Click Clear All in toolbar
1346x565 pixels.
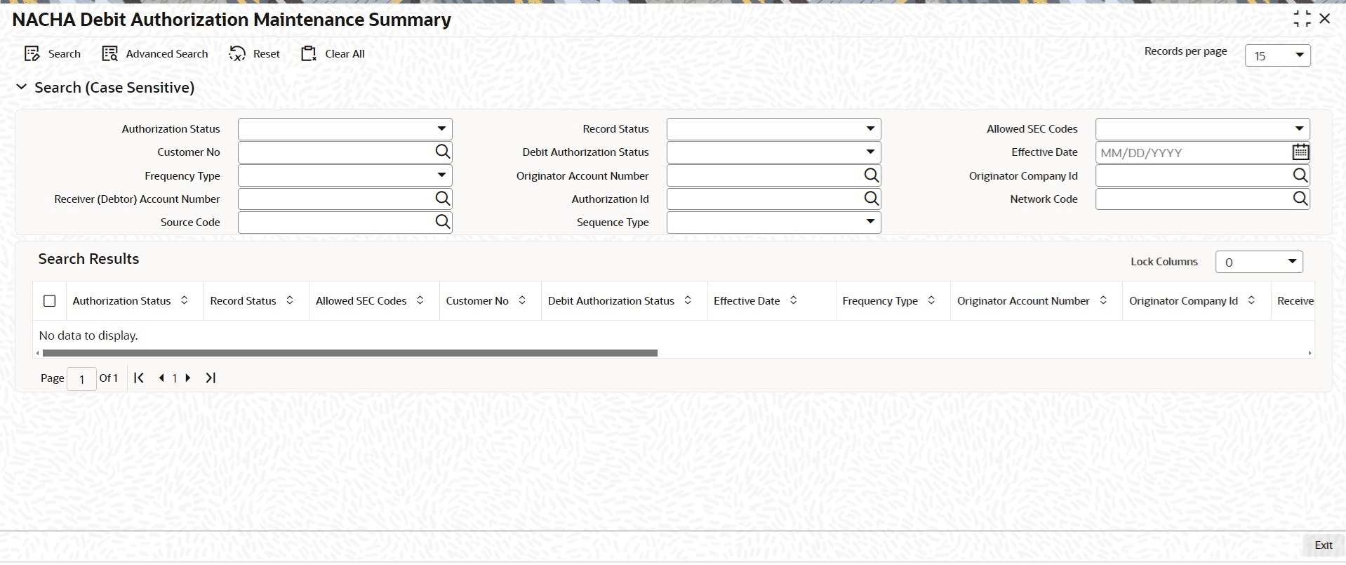tap(333, 54)
